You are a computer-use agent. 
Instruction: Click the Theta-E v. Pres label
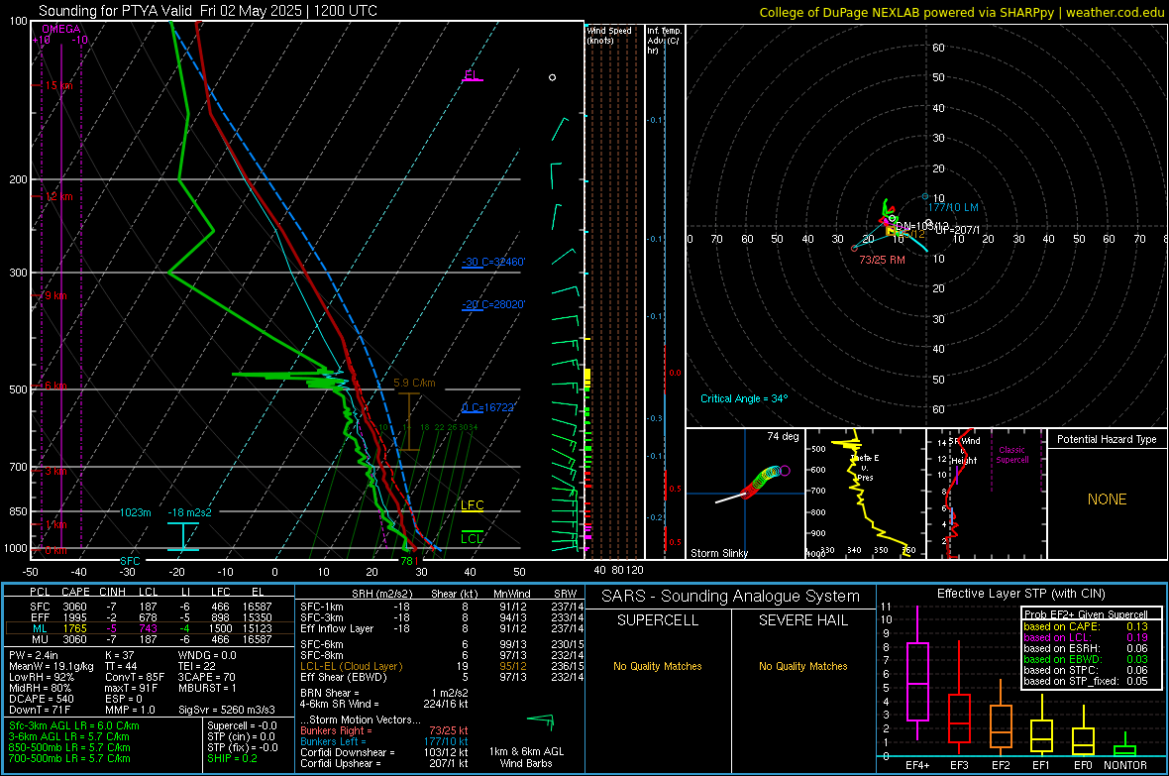click(x=865, y=467)
